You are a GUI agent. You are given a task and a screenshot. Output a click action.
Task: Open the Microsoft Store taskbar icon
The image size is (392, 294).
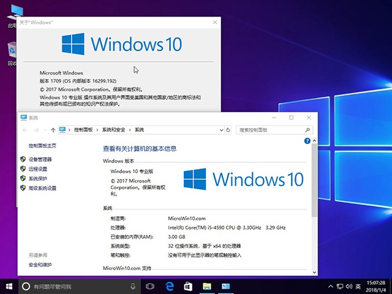pos(188,287)
